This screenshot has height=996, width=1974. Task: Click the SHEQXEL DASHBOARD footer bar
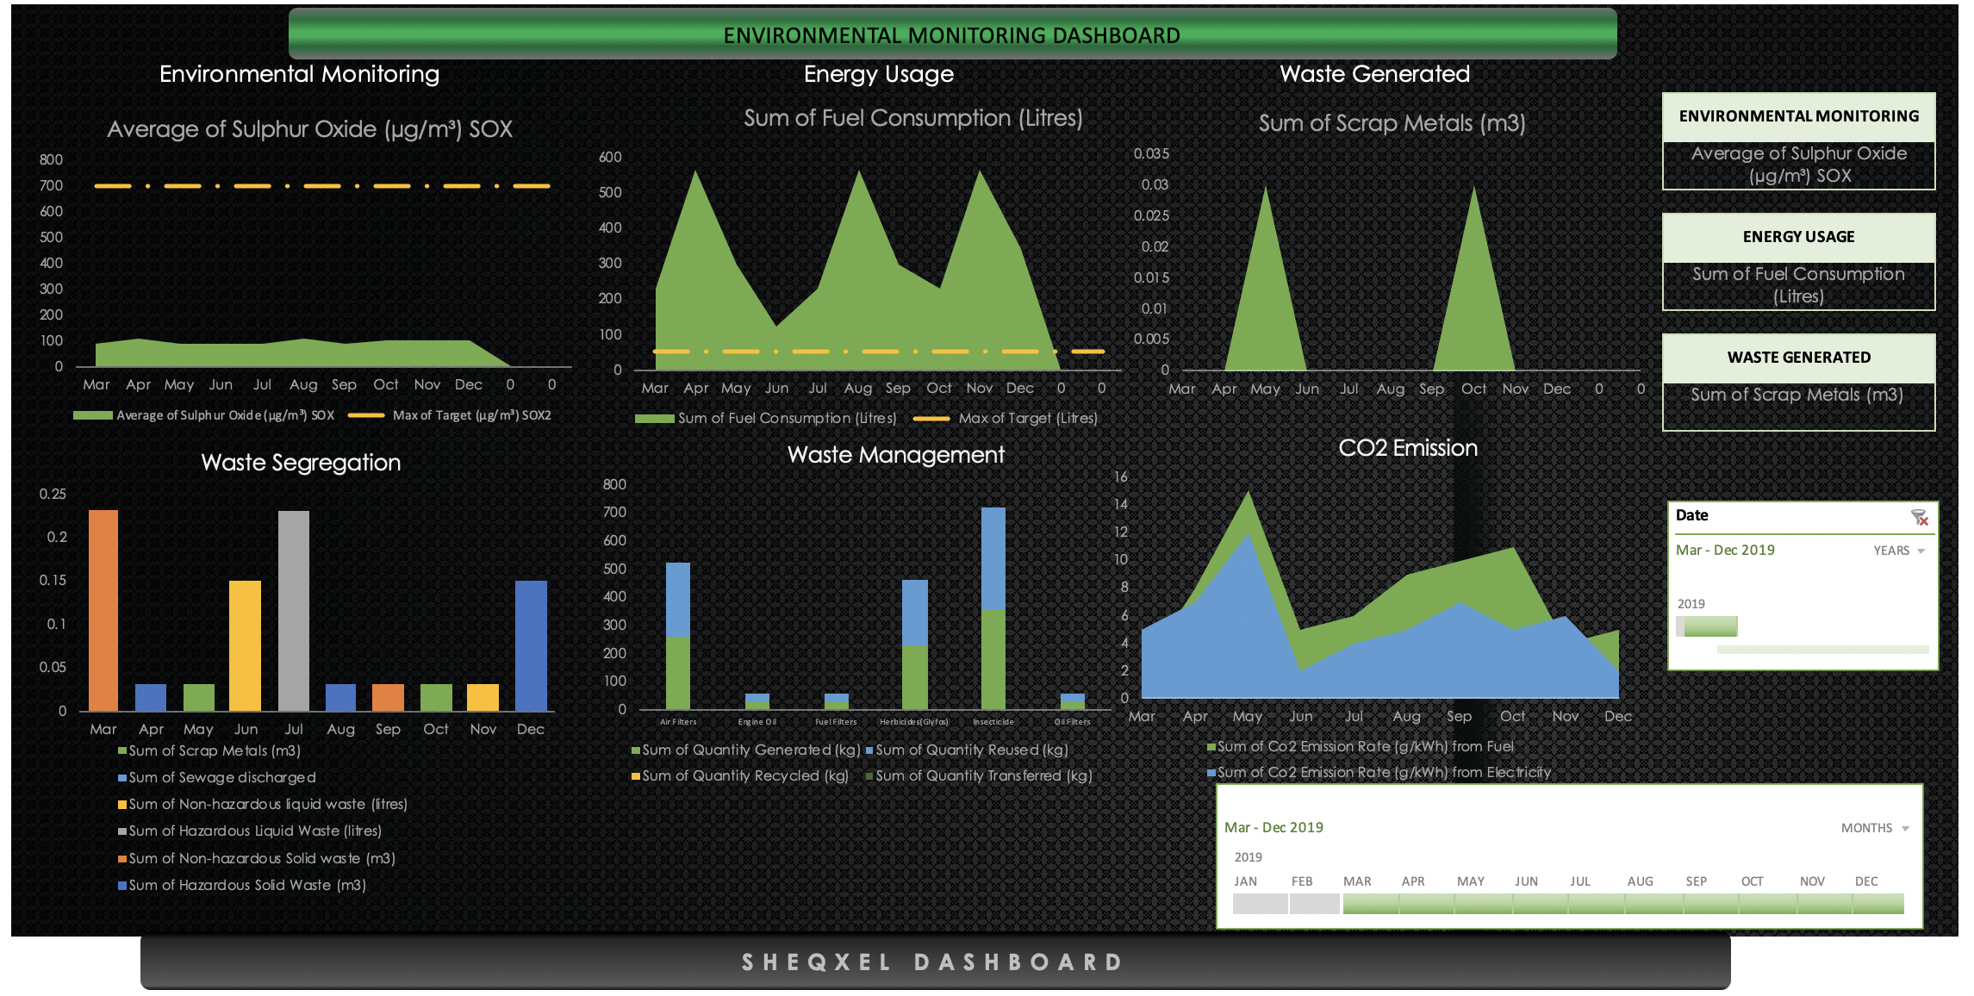point(935,962)
